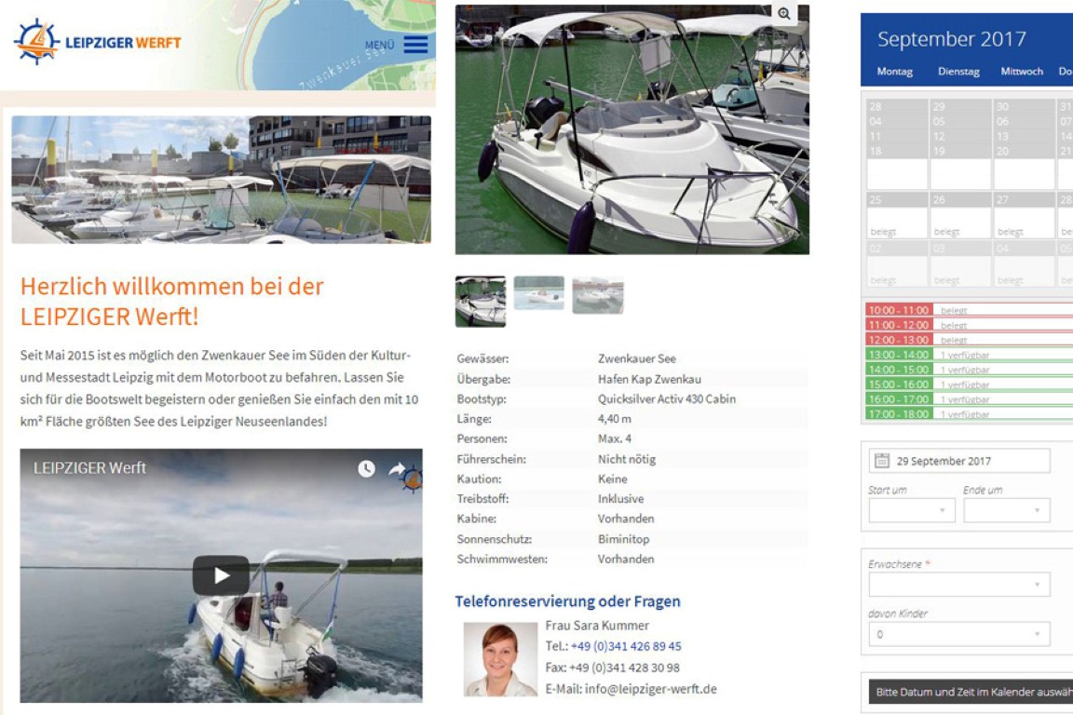Expand the Erwachsene dropdown
The width and height of the screenshot is (1073, 715).
pyautogui.click(x=958, y=585)
